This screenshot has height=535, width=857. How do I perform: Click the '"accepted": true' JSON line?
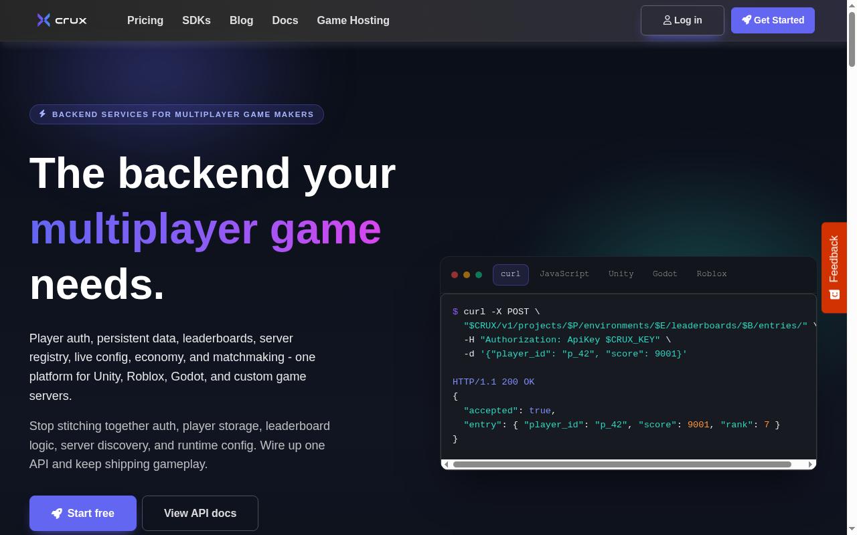[x=510, y=411]
